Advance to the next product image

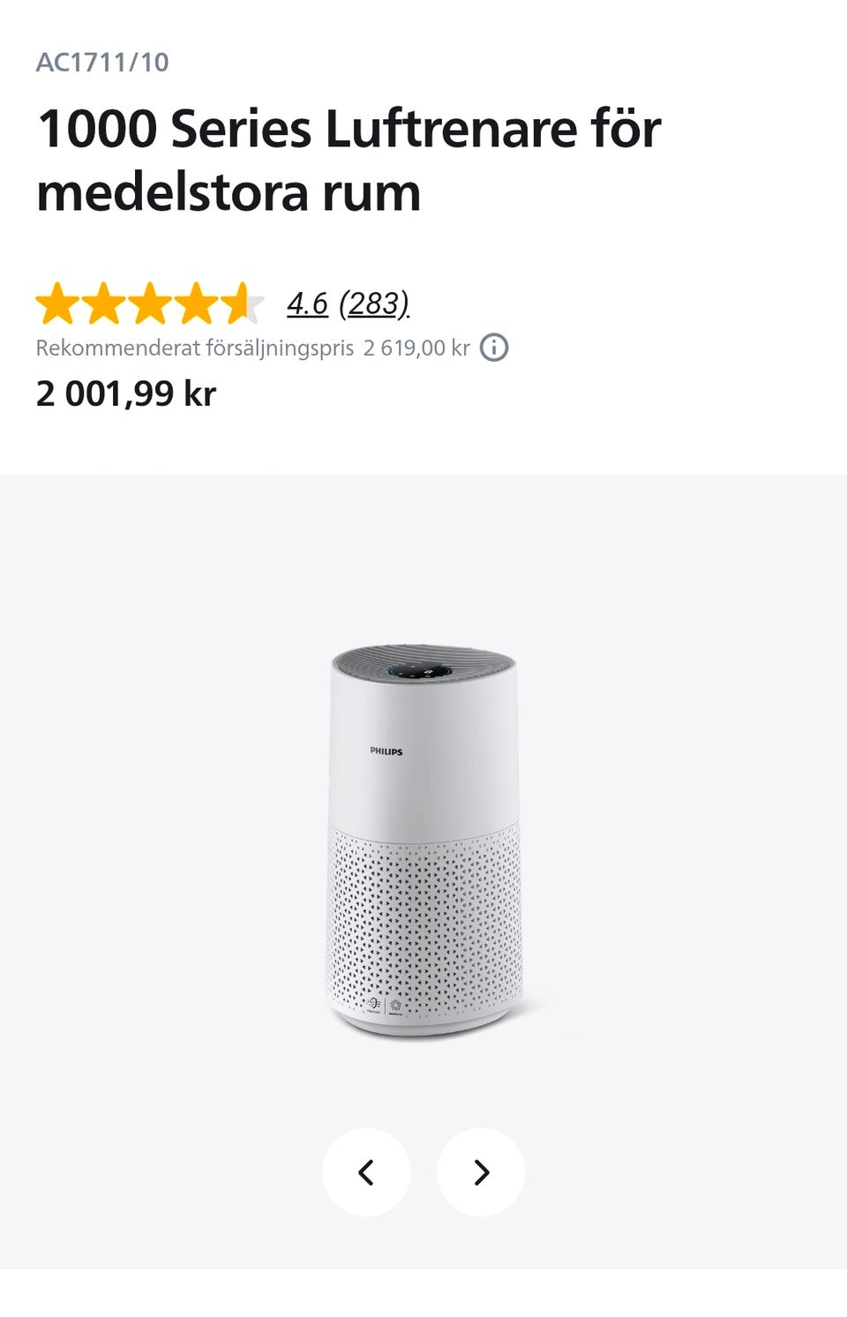(x=481, y=1172)
